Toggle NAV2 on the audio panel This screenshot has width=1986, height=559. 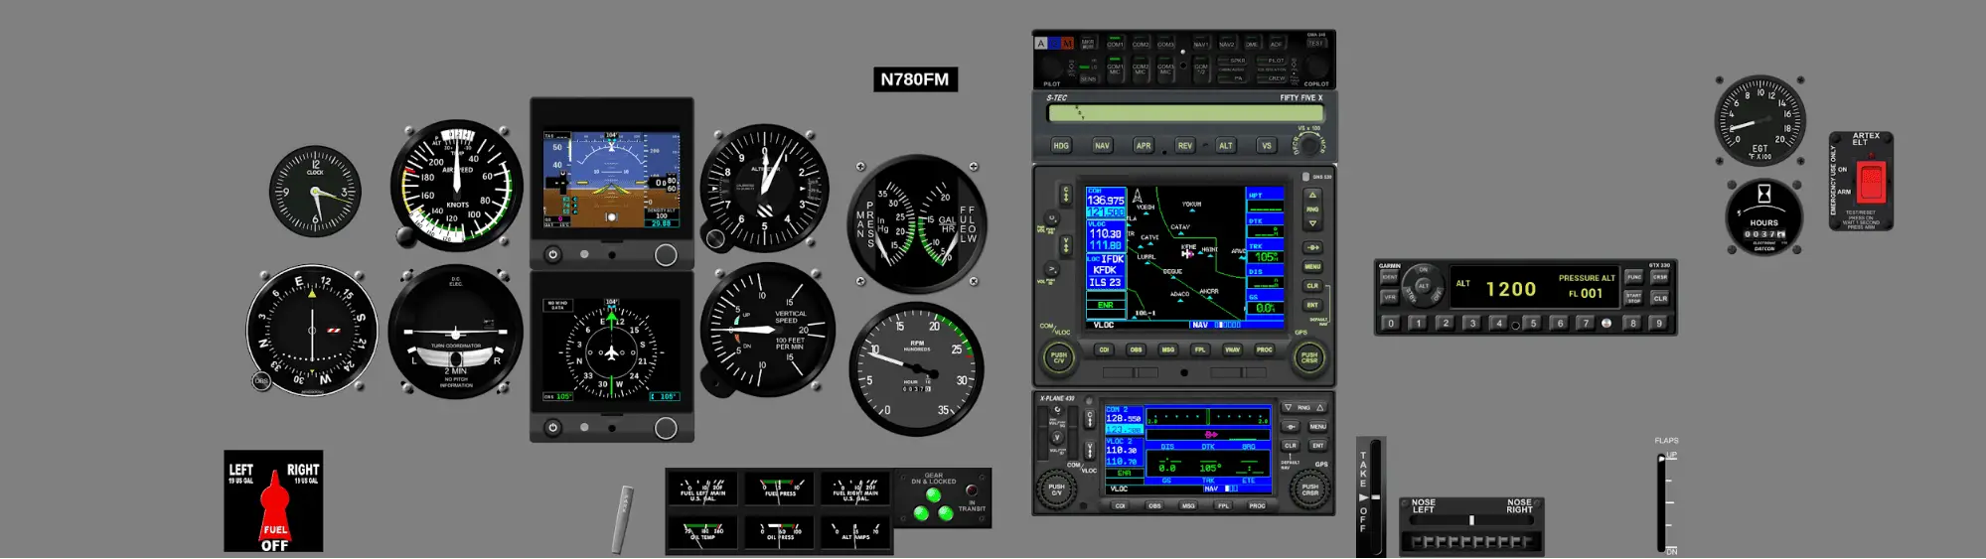[x=1227, y=43]
